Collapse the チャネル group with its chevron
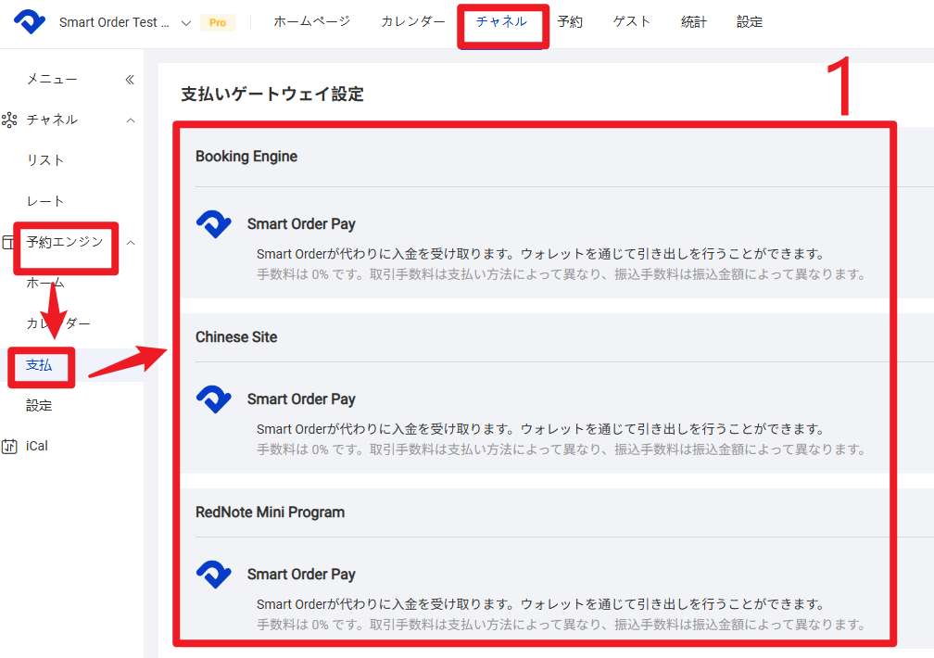 (131, 120)
